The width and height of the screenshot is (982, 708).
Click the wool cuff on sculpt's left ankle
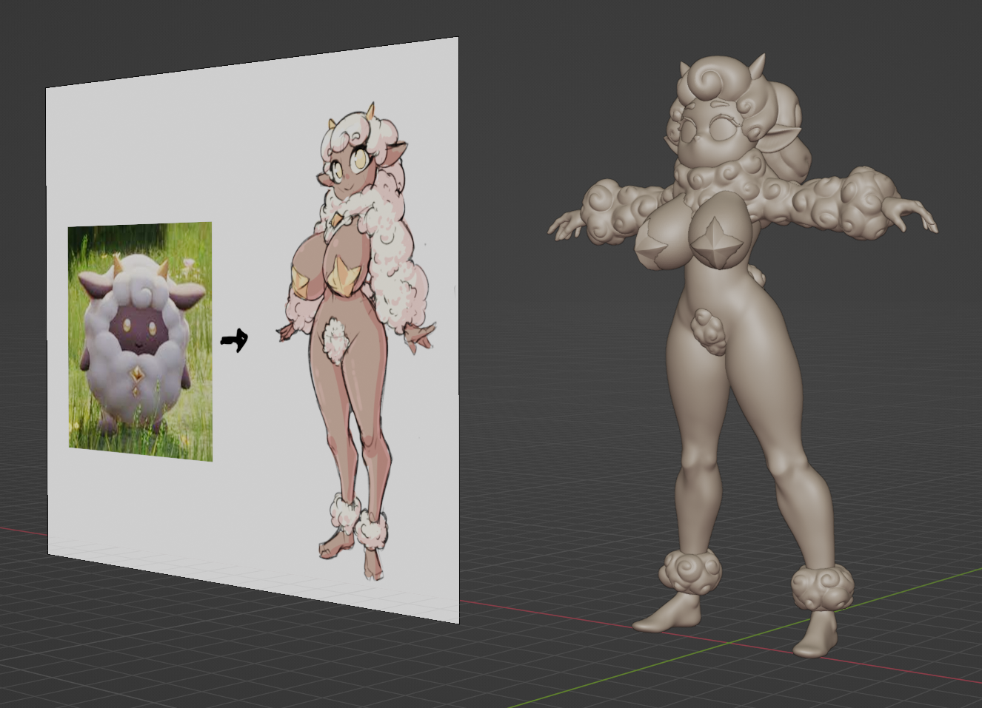point(690,570)
